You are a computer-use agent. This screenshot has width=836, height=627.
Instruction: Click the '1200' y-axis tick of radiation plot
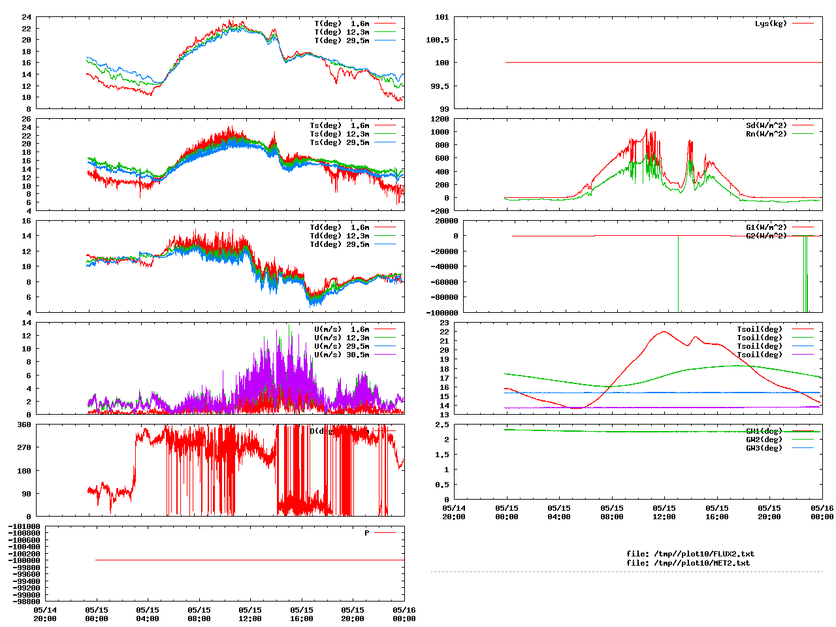click(x=440, y=119)
